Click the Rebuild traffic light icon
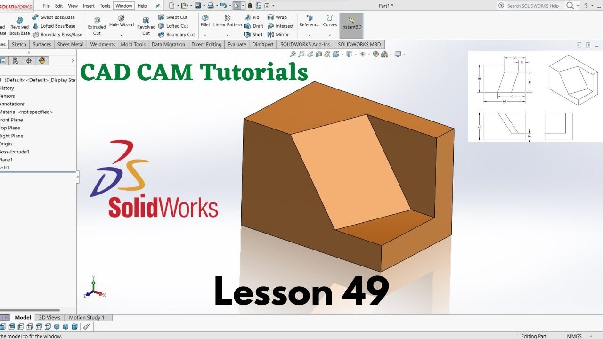The width and height of the screenshot is (603, 339). (x=250, y=6)
